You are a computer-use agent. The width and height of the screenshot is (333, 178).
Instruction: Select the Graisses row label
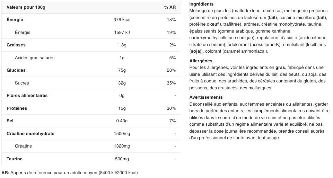tap(16, 45)
